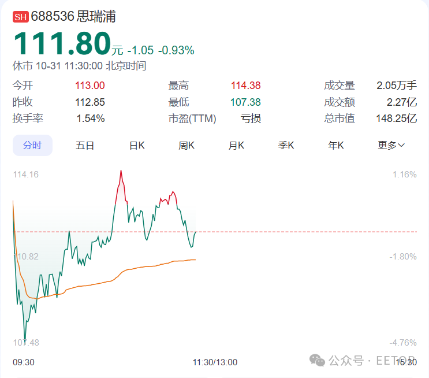Viewport: 429px width, 378px height.
Task: Click the -4.76% axis label
Action: 403,342
